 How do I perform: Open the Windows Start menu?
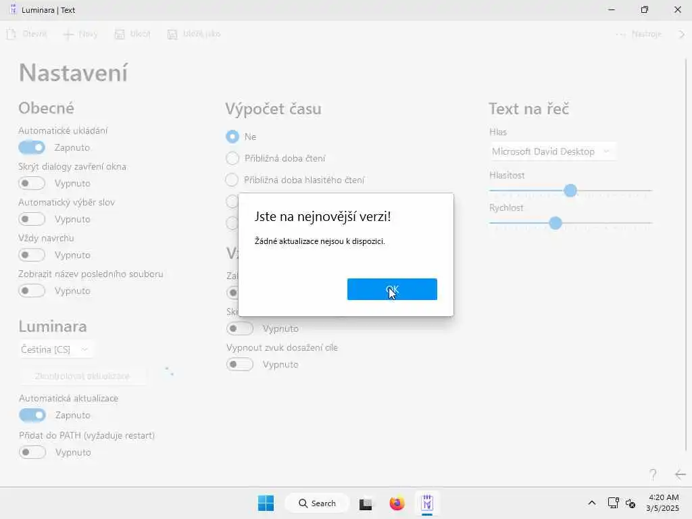[266, 503]
